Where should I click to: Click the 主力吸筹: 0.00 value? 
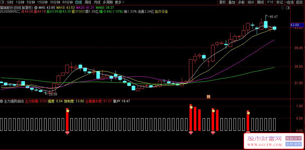pyautogui.click(x=36, y=101)
